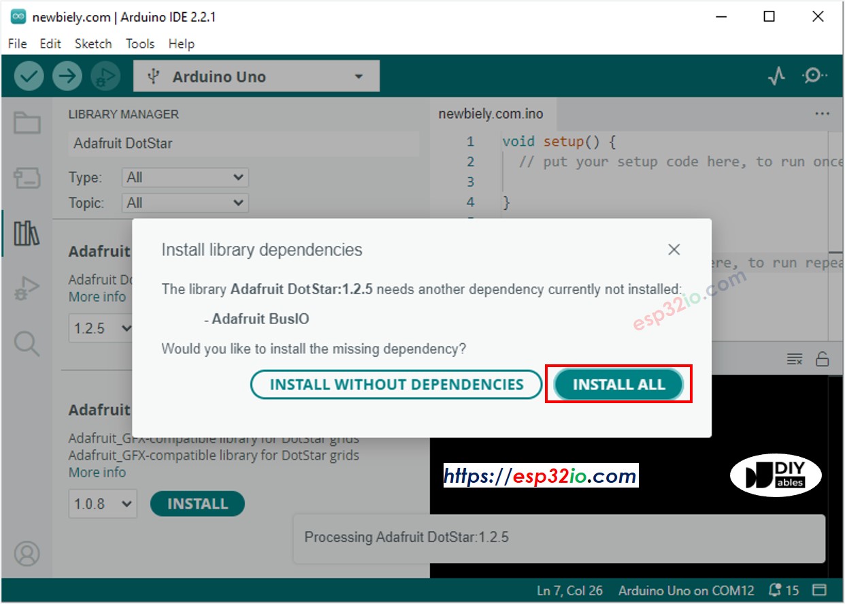The width and height of the screenshot is (845, 604).
Task: Start the Debug toolbar icon
Action: click(105, 76)
